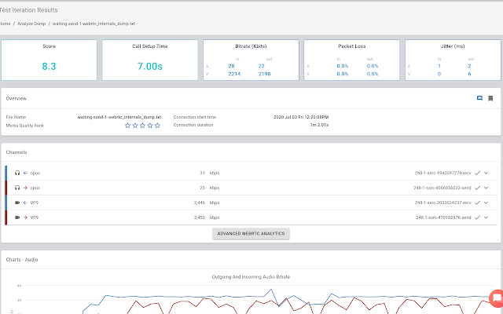Rate five stars in Media Quality Rank

(157, 125)
